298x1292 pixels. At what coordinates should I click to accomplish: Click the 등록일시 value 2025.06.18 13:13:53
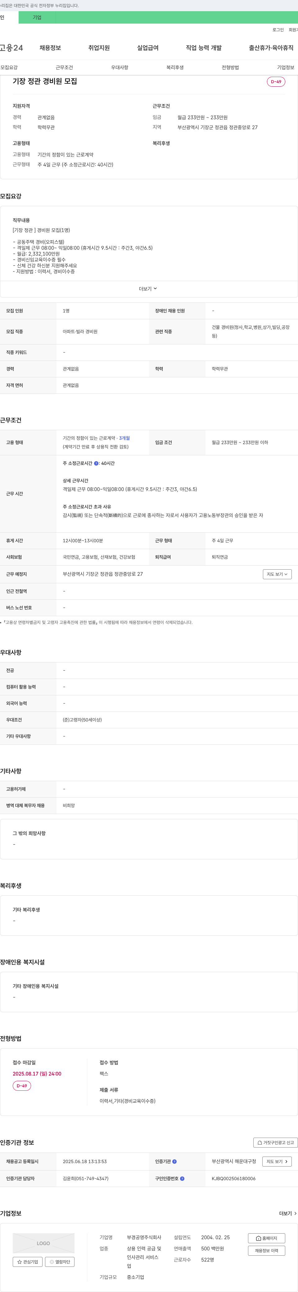[x=85, y=1162]
